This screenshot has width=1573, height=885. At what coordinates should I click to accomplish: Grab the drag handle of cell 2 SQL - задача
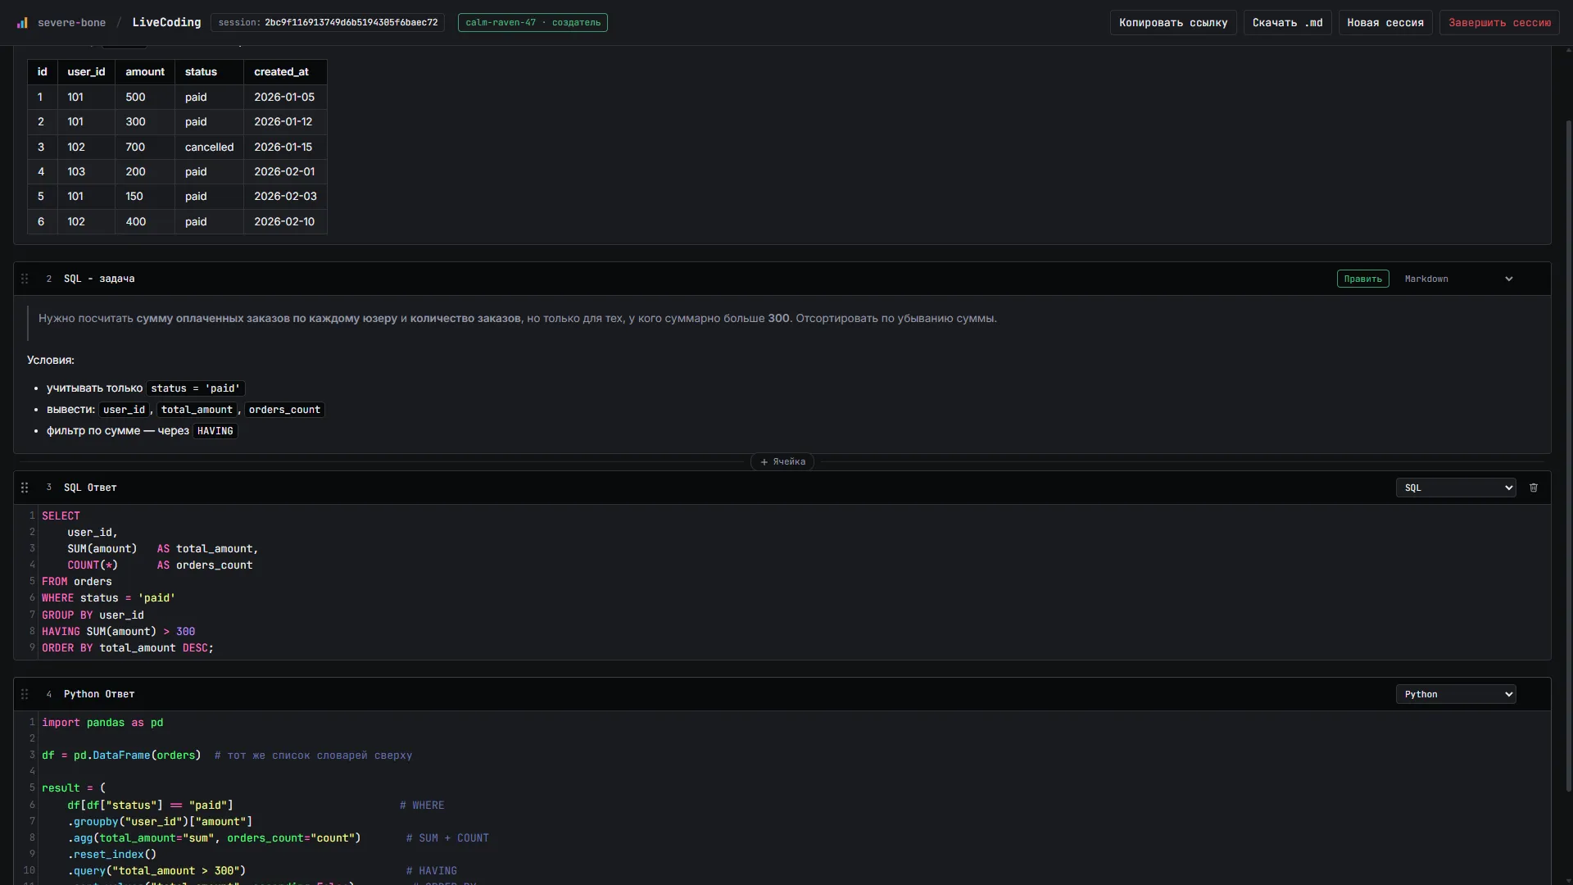pyautogui.click(x=25, y=279)
